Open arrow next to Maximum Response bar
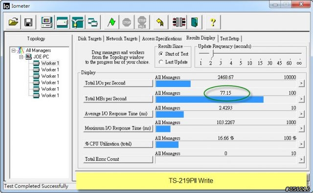 [301, 129]
